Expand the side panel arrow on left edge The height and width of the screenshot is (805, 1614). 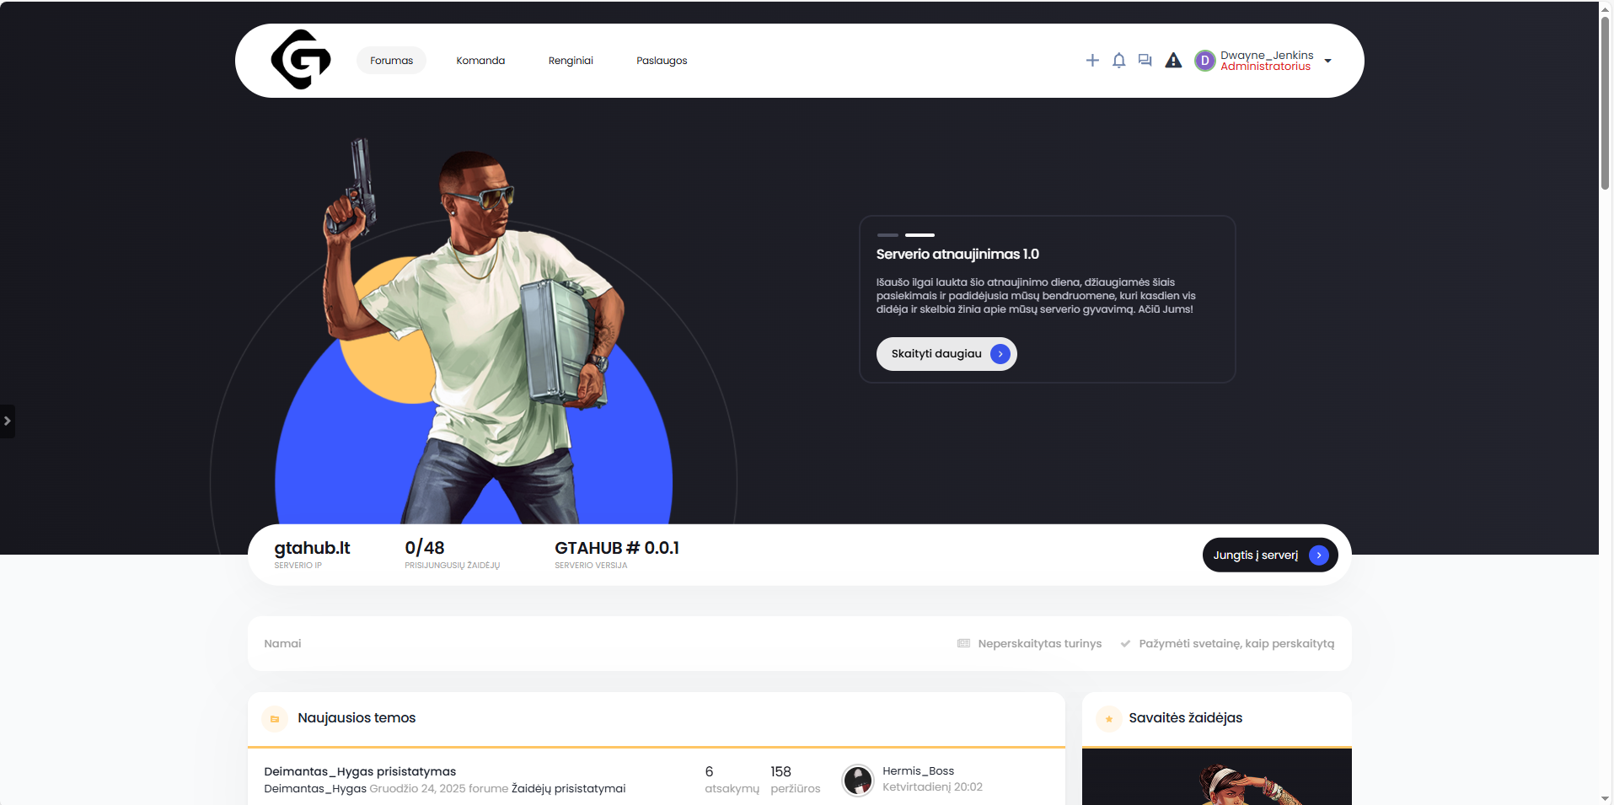(7, 421)
